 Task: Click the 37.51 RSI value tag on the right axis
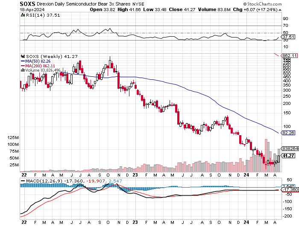coord(288,37)
